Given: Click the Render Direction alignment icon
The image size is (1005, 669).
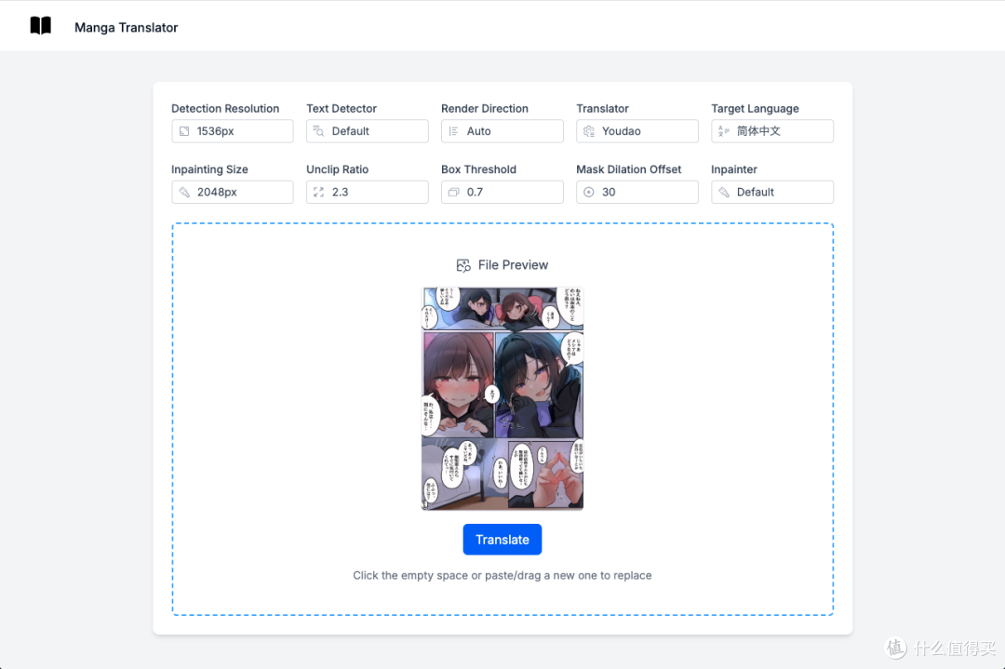Looking at the screenshot, I should (x=454, y=131).
